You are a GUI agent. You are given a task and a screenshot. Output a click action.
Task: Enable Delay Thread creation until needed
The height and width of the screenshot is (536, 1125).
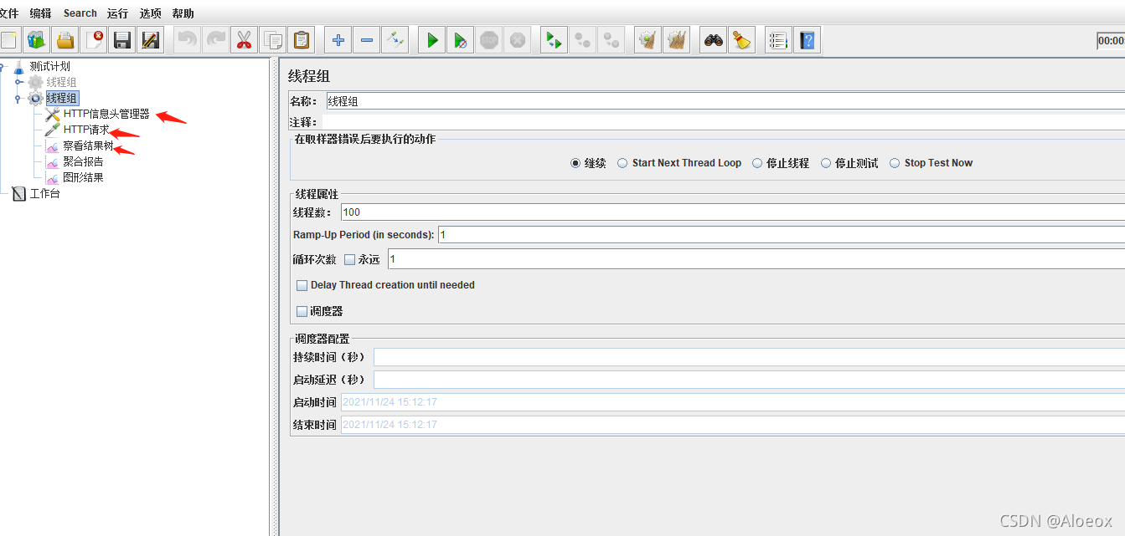pyautogui.click(x=302, y=285)
